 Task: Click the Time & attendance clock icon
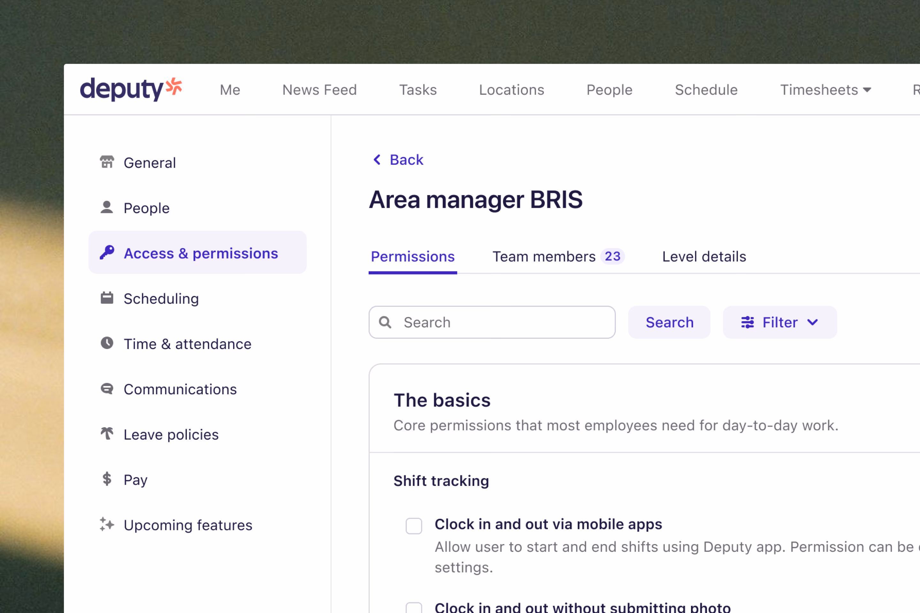106,343
